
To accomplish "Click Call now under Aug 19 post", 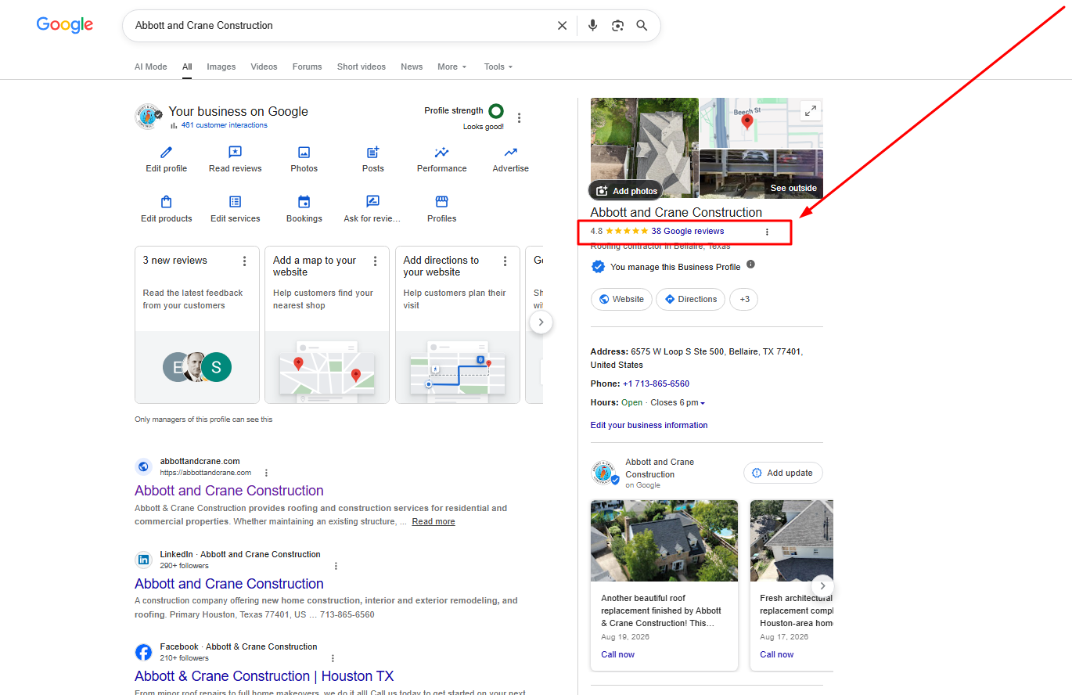I will coord(617,654).
